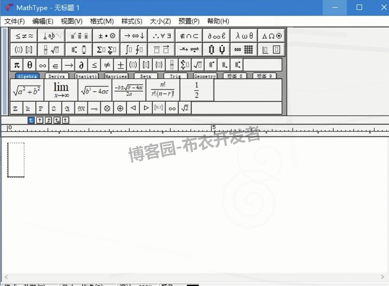
Task: Select the integral templates palette
Action: click(x=134, y=49)
